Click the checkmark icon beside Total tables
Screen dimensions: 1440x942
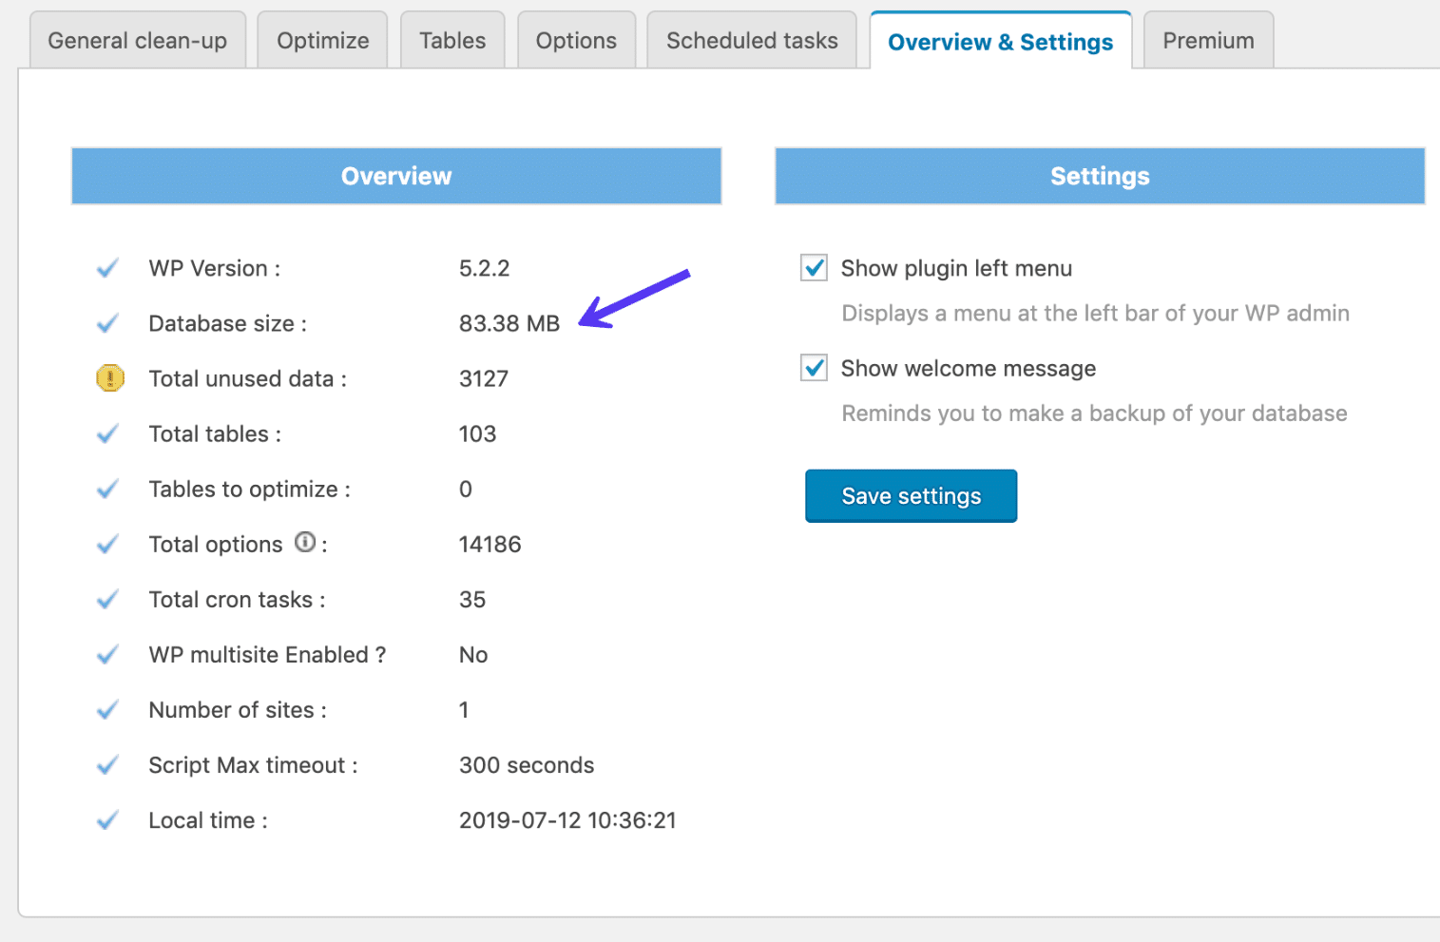(x=107, y=433)
